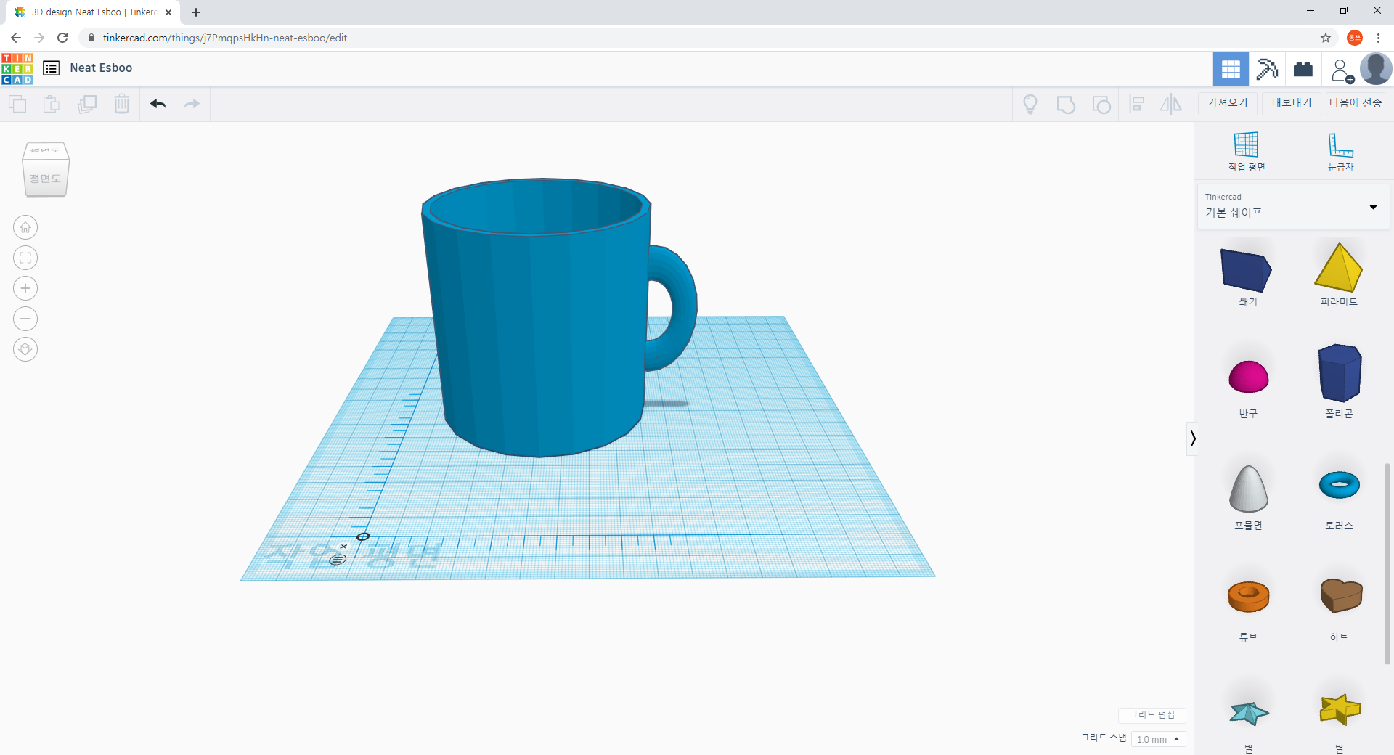Screen dimensions: 1394x755
Task: Zoom out with minus button
Action: [25, 319]
